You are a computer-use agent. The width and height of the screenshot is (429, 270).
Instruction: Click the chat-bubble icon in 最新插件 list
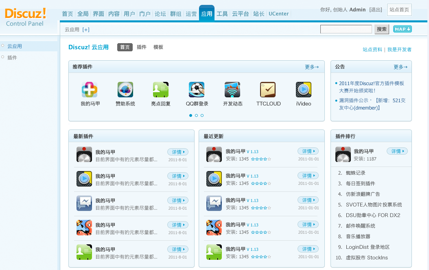tap(84, 203)
